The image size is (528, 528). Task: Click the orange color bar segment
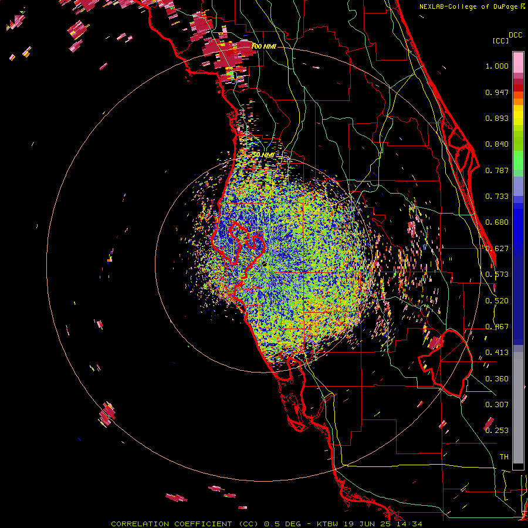click(518, 101)
